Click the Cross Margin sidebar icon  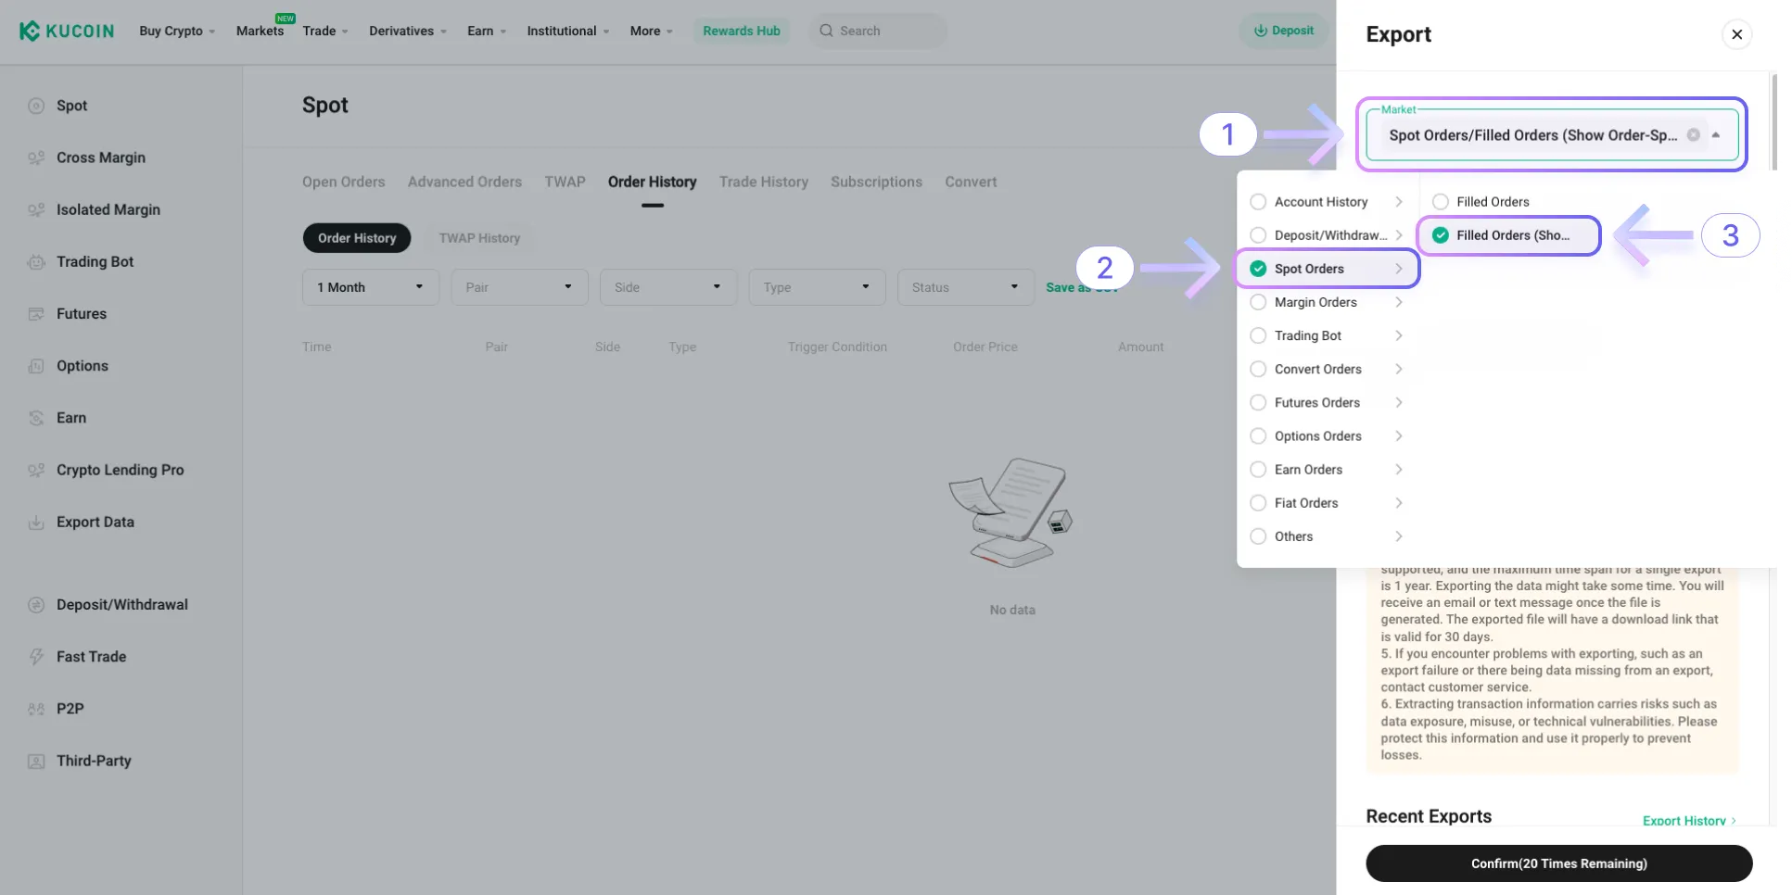(36, 158)
